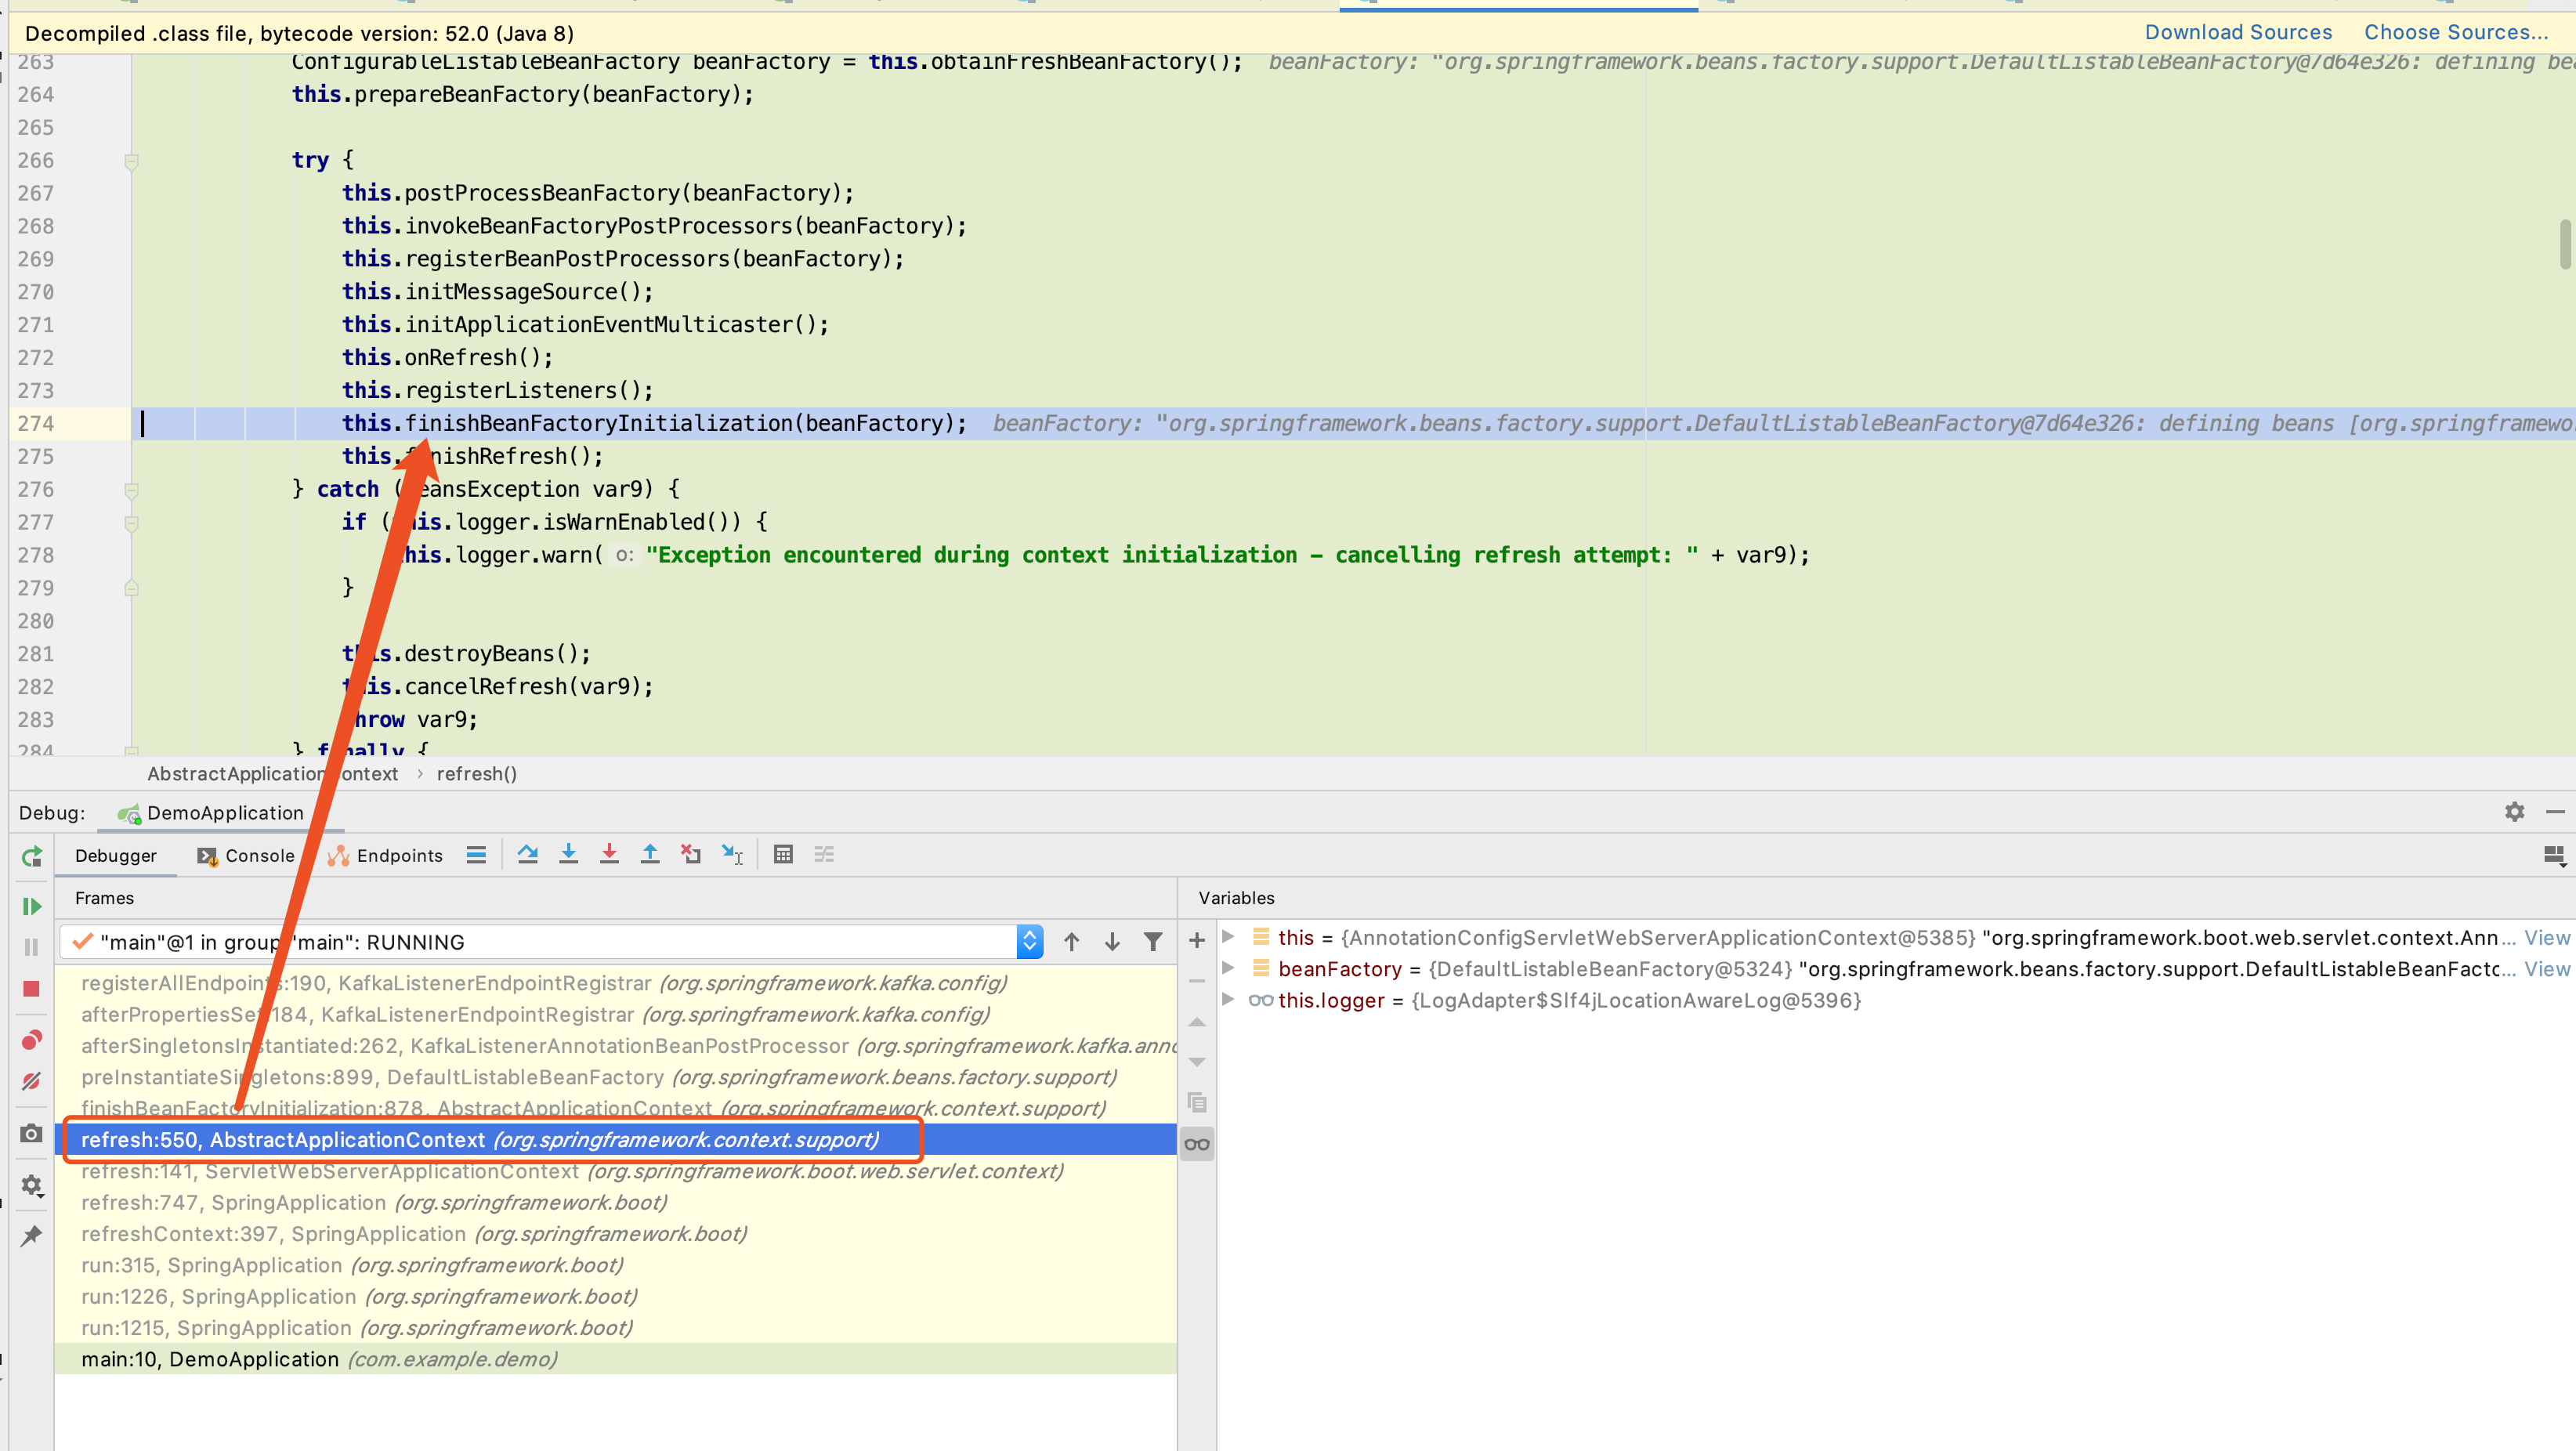2576x1451 pixels.
Task: Click the Pause Program icon
Action: [31, 947]
